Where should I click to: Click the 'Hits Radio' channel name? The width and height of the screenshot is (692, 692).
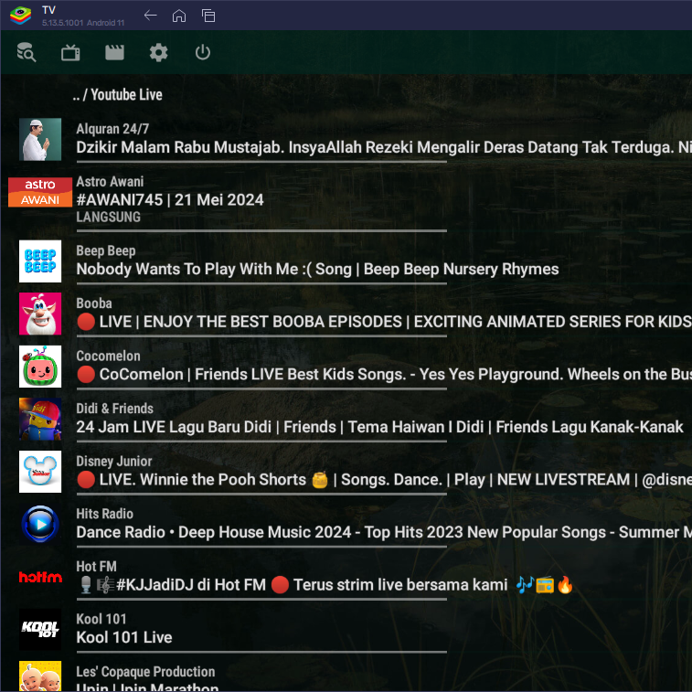pos(104,514)
